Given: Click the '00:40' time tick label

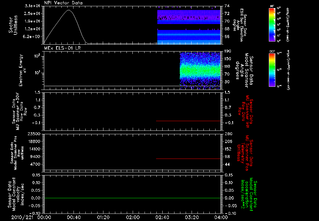Looking at the screenshot, I should pos(74,217).
